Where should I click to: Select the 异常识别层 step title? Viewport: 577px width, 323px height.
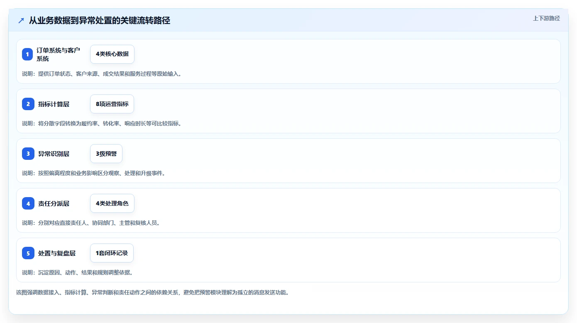54,154
